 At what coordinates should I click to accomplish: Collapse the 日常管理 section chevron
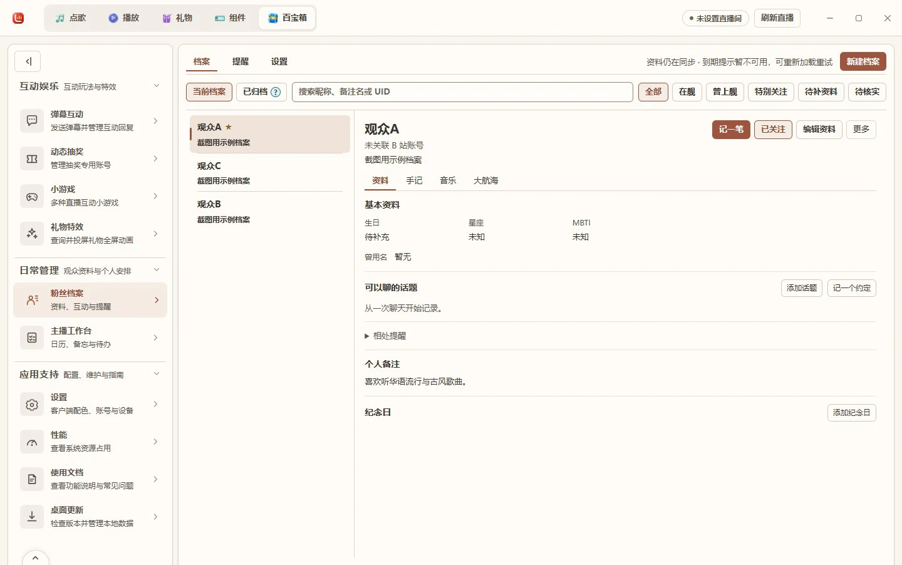point(157,270)
